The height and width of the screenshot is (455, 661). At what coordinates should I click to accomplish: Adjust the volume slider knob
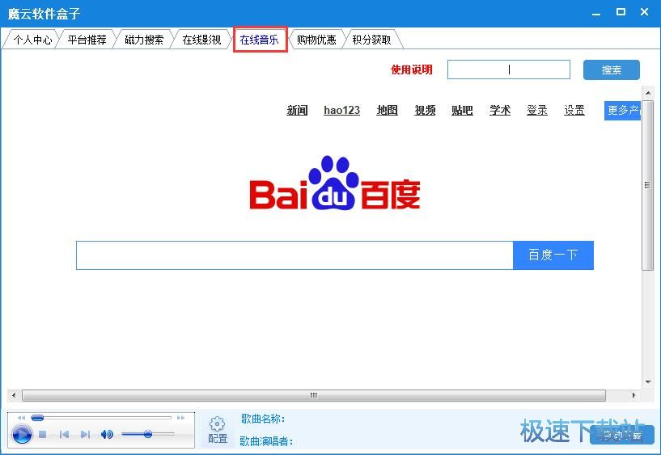tap(147, 434)
